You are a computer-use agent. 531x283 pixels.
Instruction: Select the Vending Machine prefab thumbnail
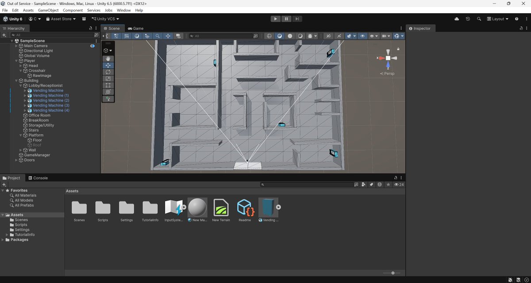pyautogui.click(x=268, y=208)
